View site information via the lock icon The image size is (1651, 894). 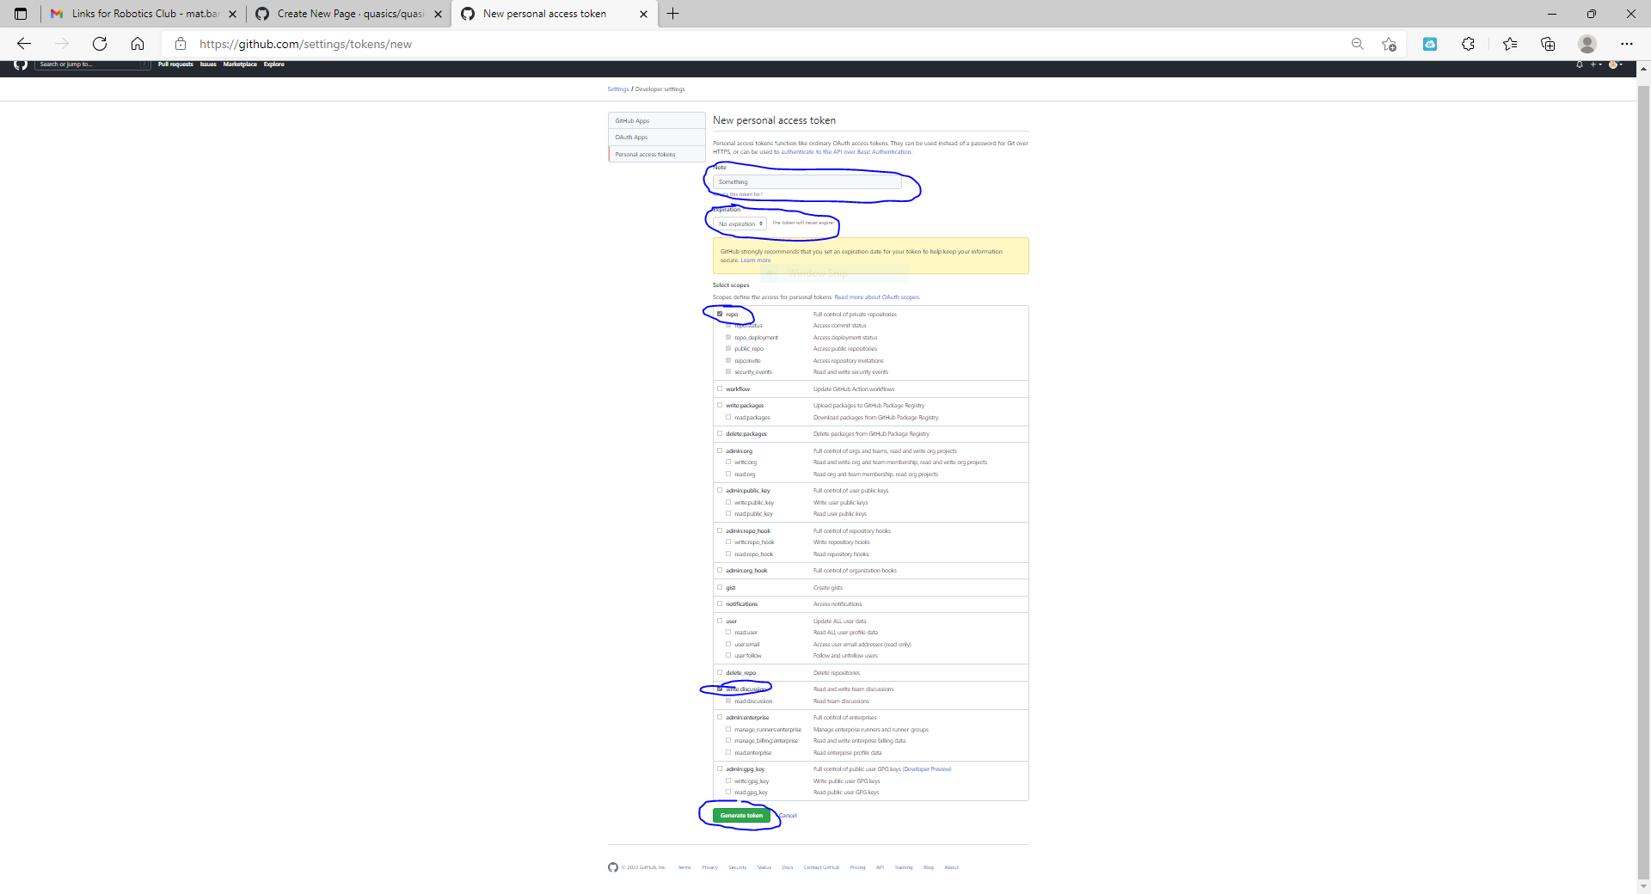(x=181, y=44)
